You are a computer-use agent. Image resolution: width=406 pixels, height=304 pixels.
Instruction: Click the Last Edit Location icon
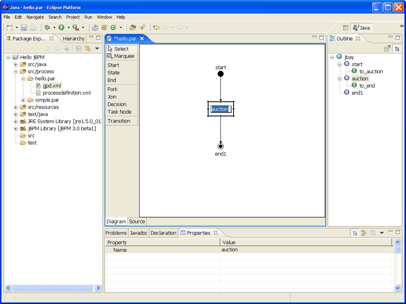pos(156,27)
